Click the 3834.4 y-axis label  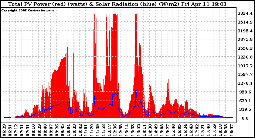tap(245, 13)
